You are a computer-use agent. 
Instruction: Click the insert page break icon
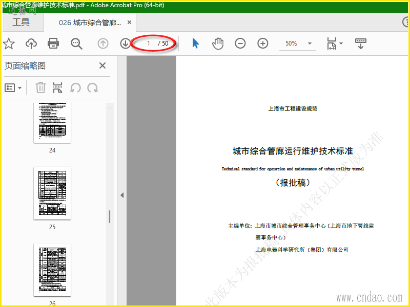pyautogui.click(x=57, y=87)
